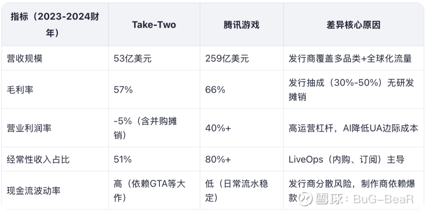Click the 66% gross margin cell

click(x=215, y=89)
